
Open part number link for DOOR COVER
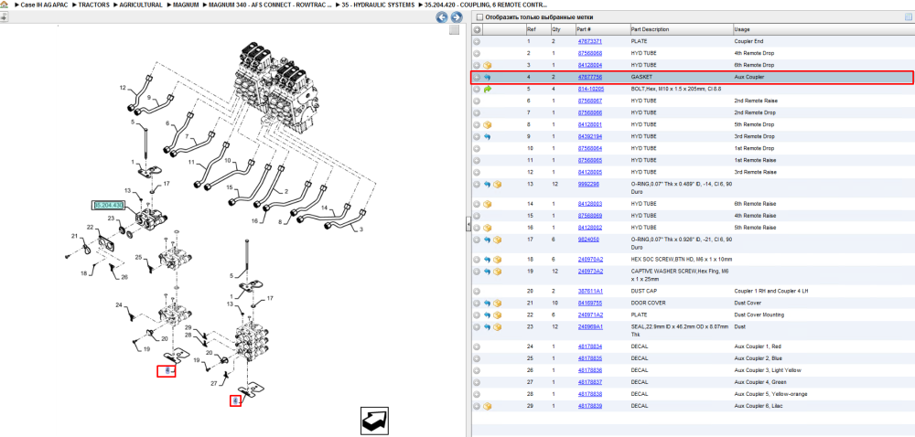click(x=589, y=303)
